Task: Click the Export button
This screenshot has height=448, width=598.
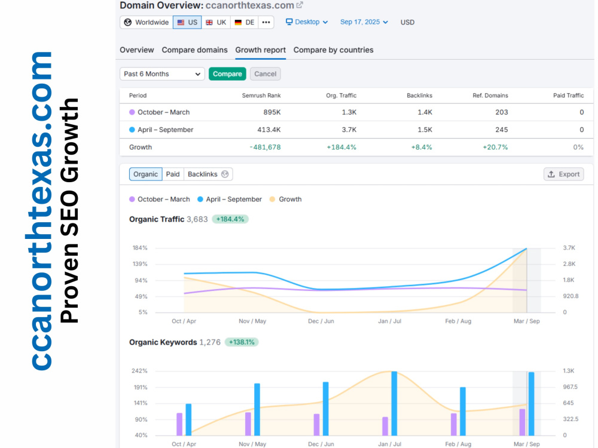Action: 564,174
